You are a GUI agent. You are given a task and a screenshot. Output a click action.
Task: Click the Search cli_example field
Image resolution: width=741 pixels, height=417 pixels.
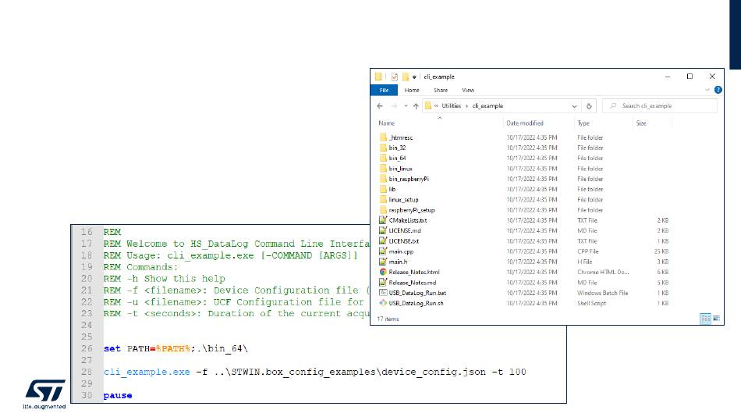pos(660,106)
